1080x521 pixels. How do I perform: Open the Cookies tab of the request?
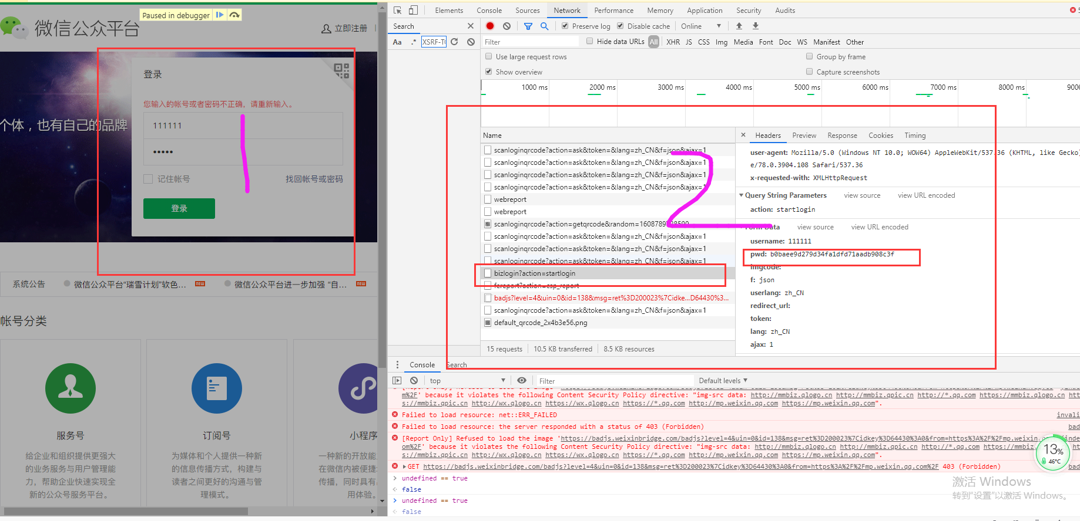click(881, 135)
